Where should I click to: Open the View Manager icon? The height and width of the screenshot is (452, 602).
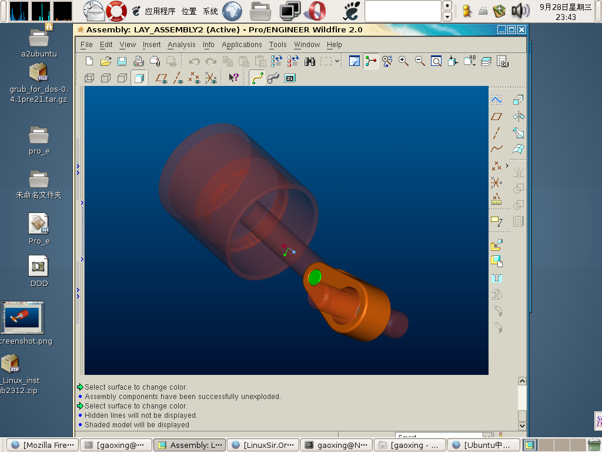(x=503, y=61)
